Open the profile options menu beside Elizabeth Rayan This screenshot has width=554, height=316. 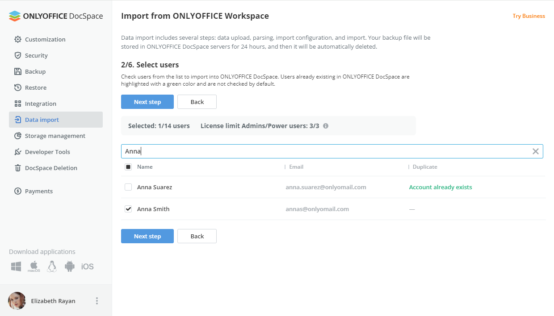tap(97, 301)
